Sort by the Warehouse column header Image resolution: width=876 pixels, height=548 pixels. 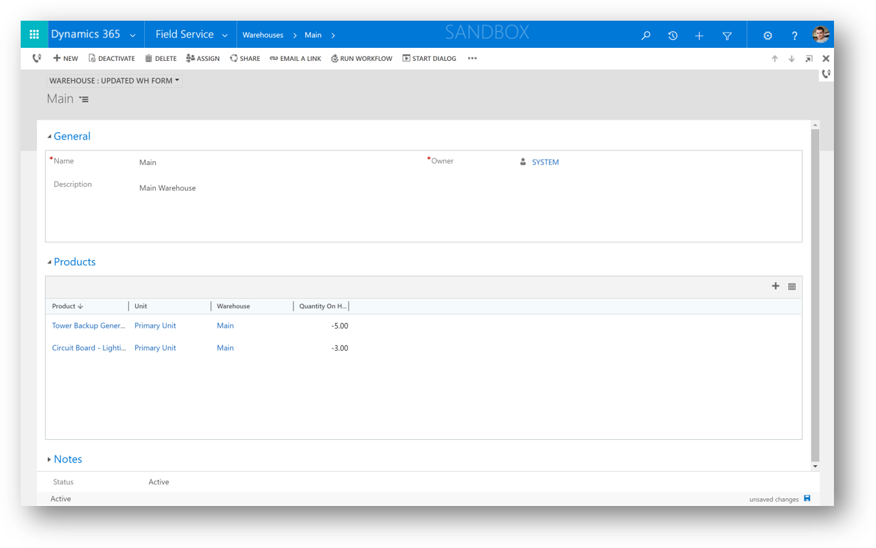(233, 306)
